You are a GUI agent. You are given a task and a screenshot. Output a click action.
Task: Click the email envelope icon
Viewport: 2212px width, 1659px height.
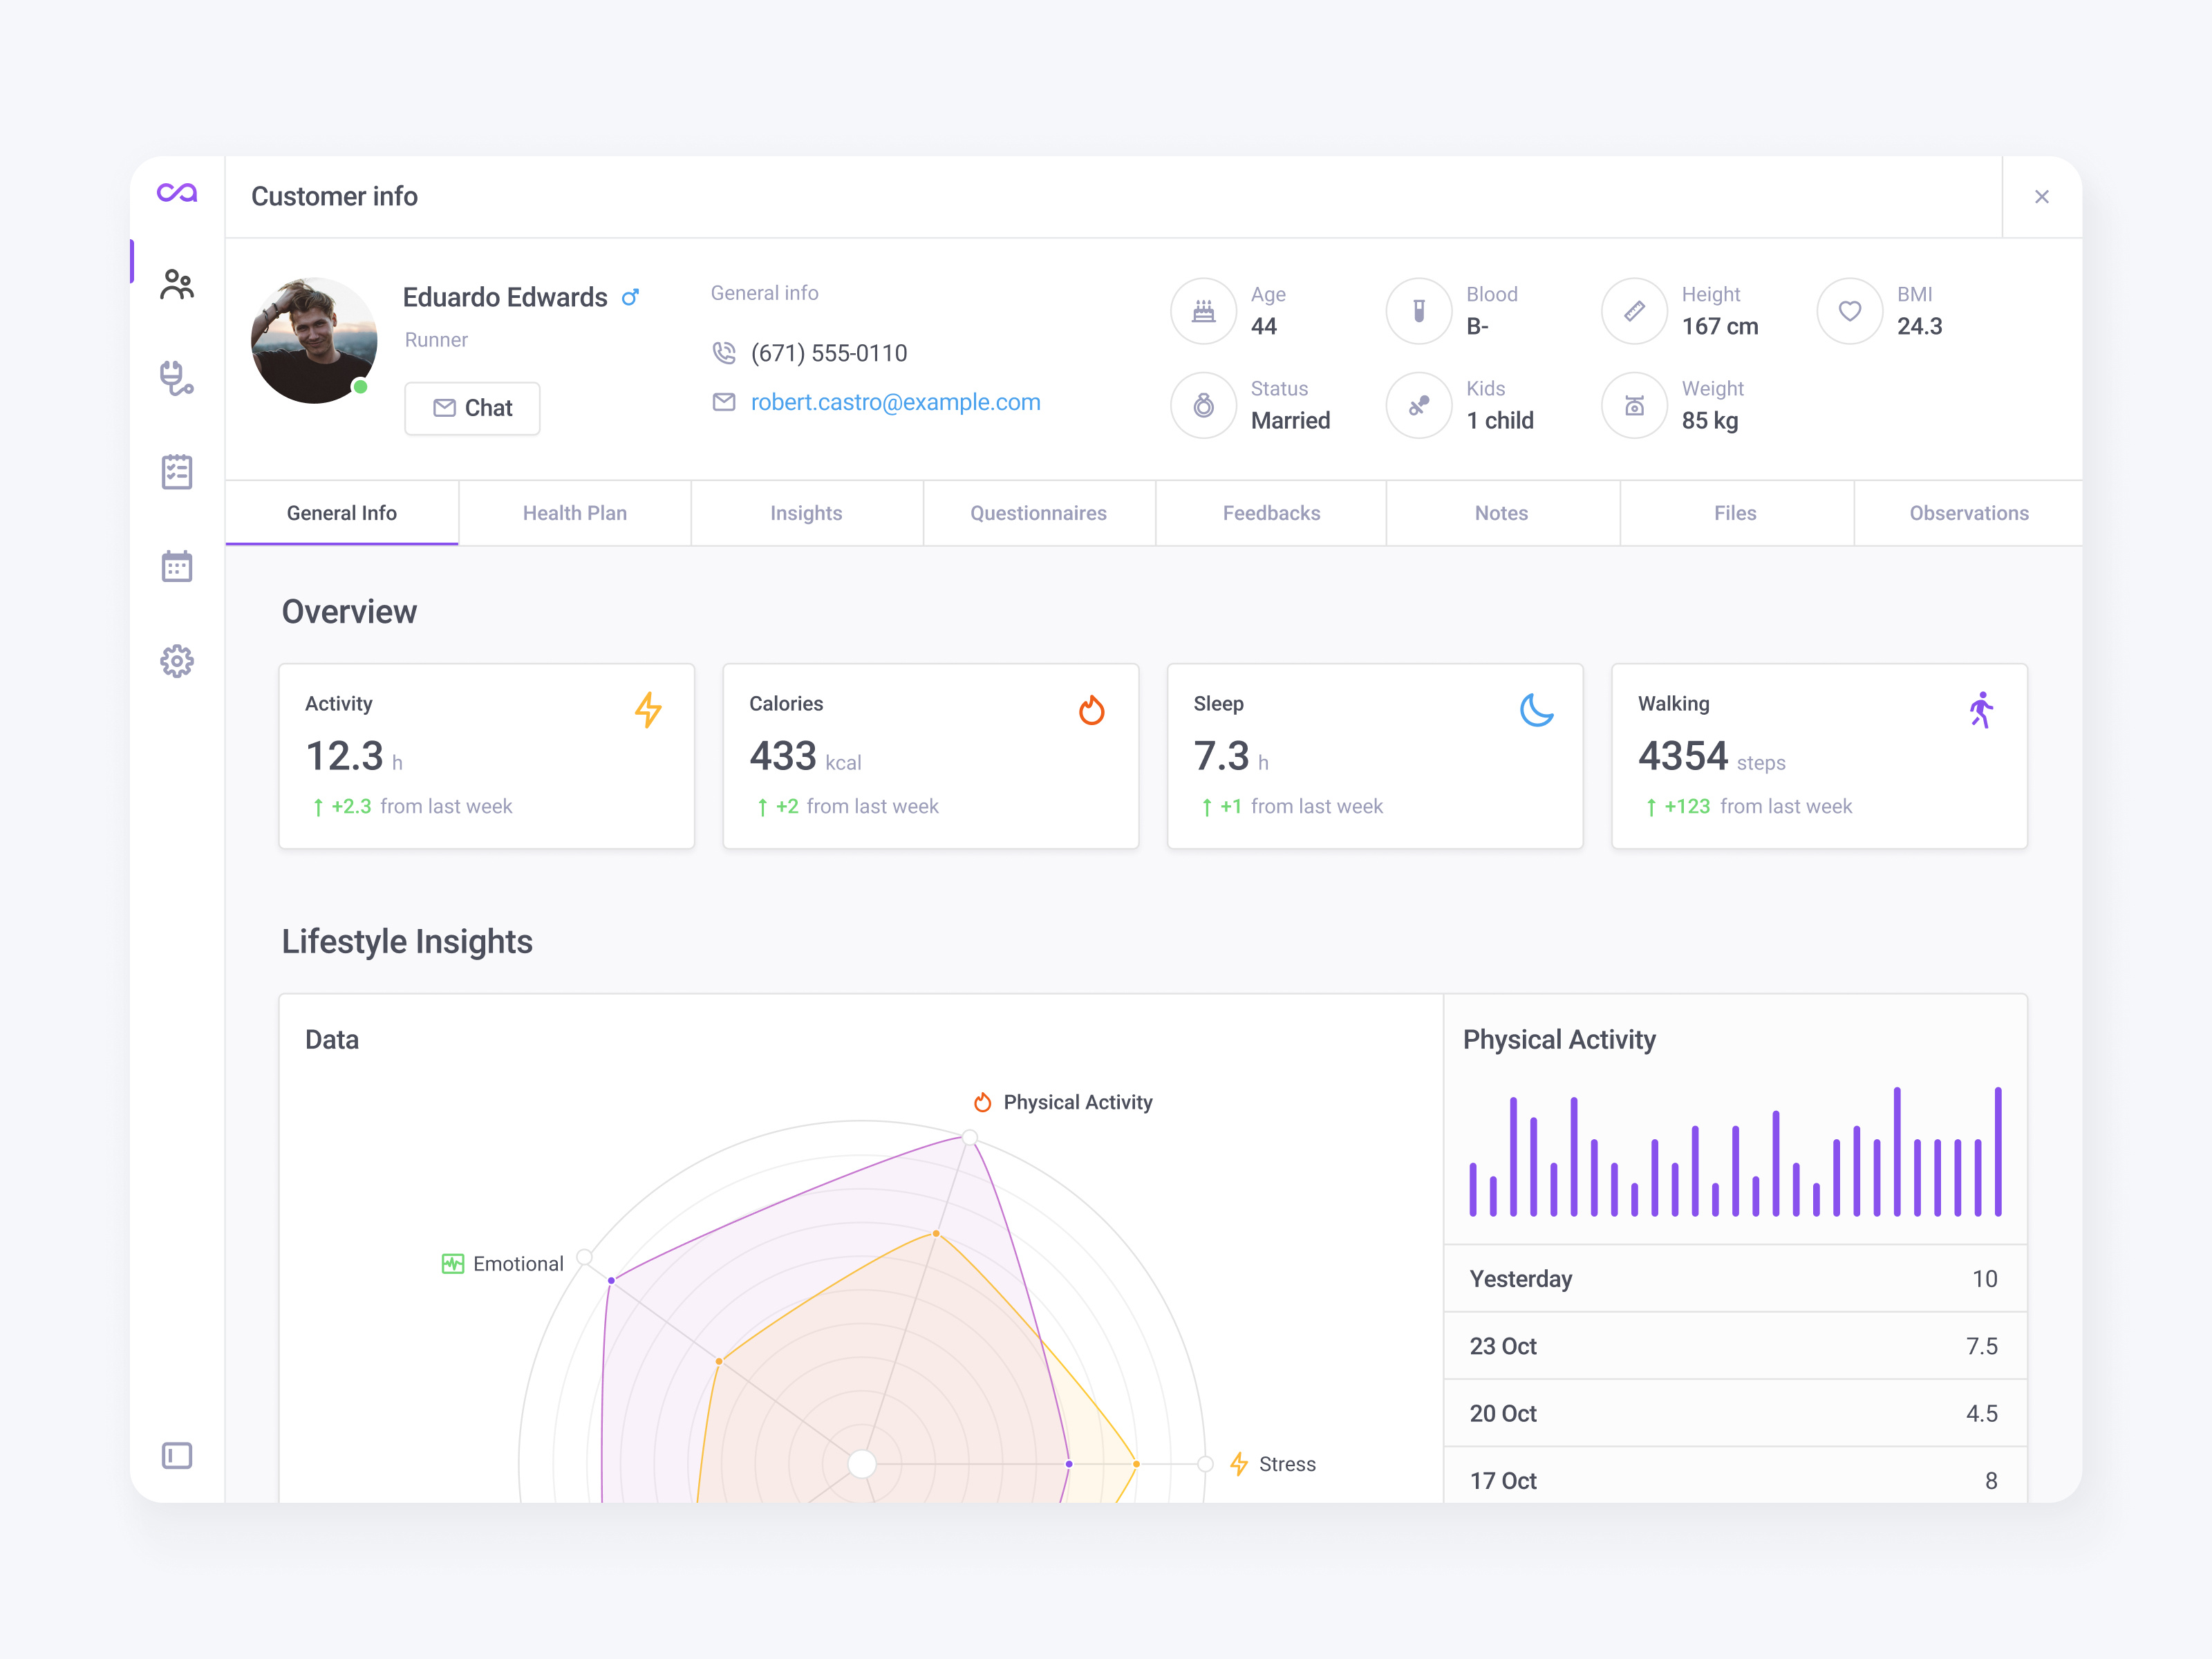(x=724, y=402)
